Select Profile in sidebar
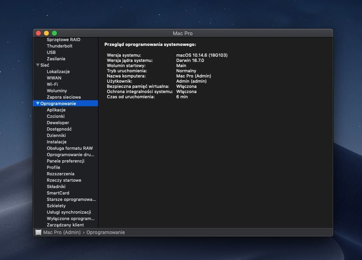 pos(53,167)
